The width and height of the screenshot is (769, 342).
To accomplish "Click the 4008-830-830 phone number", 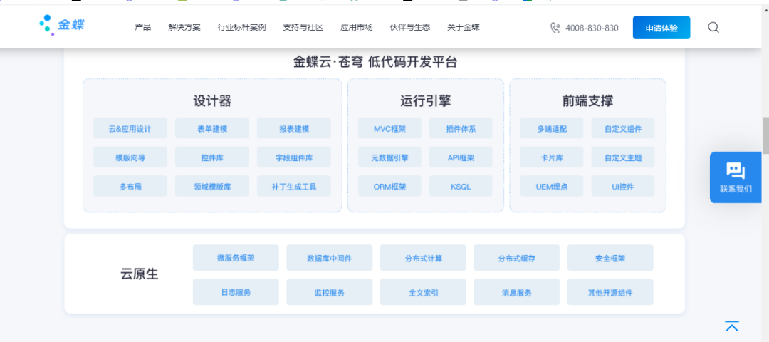I will 592,28.
